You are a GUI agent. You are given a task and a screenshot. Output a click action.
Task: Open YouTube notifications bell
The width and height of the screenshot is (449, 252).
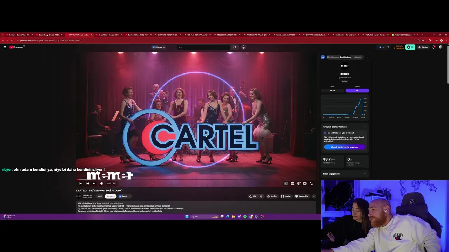click(434, 47)
